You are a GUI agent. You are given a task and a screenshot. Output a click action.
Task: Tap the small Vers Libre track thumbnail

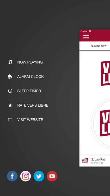(85, 161)
